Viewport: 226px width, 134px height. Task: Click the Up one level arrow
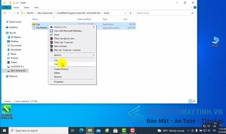pyautogui.click(x=18, y=13)
